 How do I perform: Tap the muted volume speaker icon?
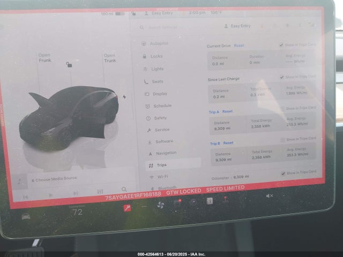tap(270, 195)
